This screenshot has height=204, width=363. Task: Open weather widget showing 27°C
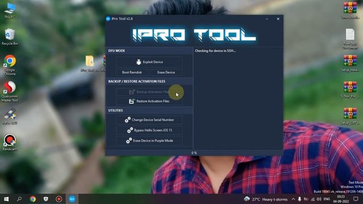coord(266,199)
